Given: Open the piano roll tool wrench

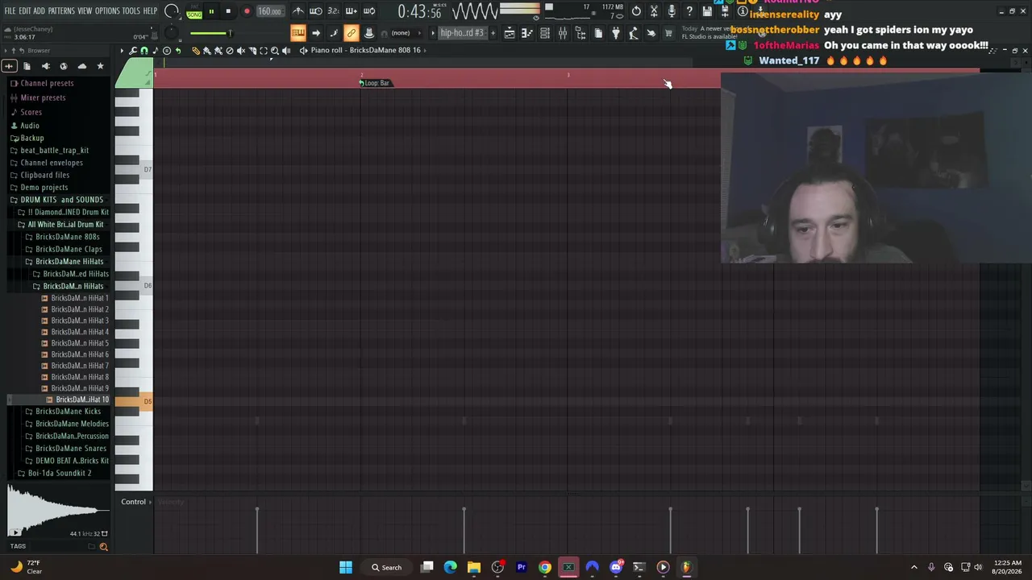Looking at the screenshot, I should [x=133, y=51].
